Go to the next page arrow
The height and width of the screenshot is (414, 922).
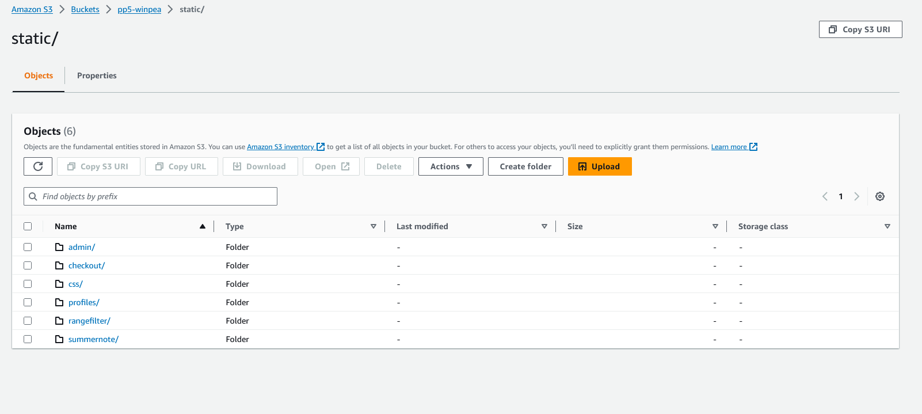(x=856, y=196)
